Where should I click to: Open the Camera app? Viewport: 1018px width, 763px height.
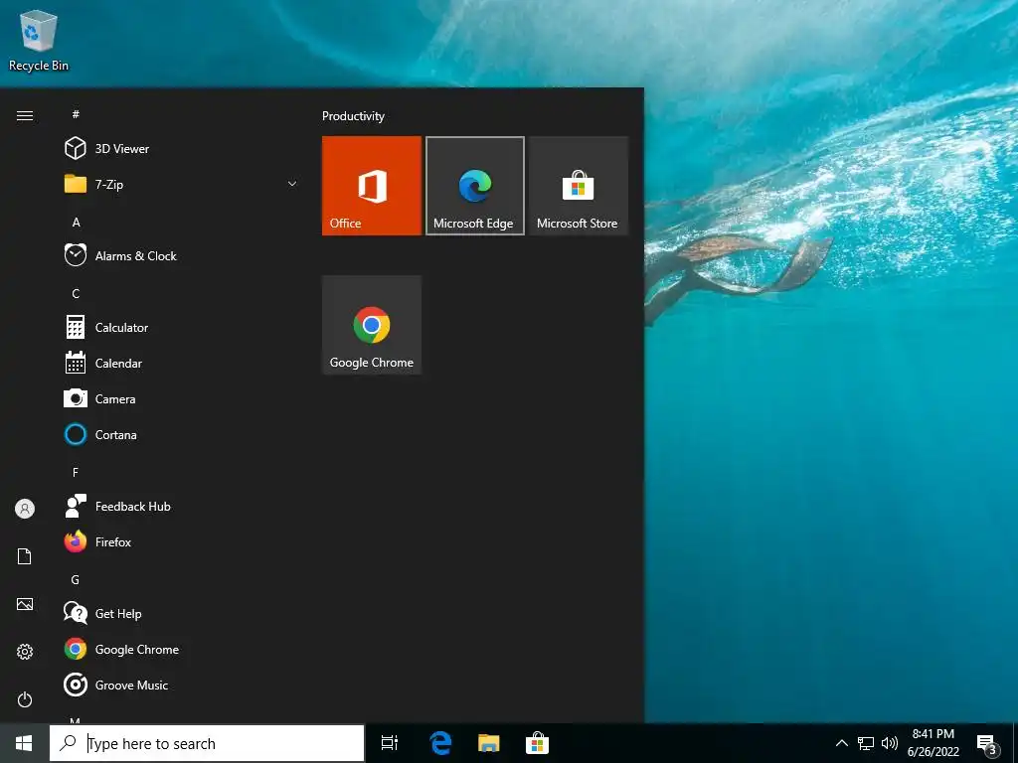pyautogui.click(x=182, y=399)
